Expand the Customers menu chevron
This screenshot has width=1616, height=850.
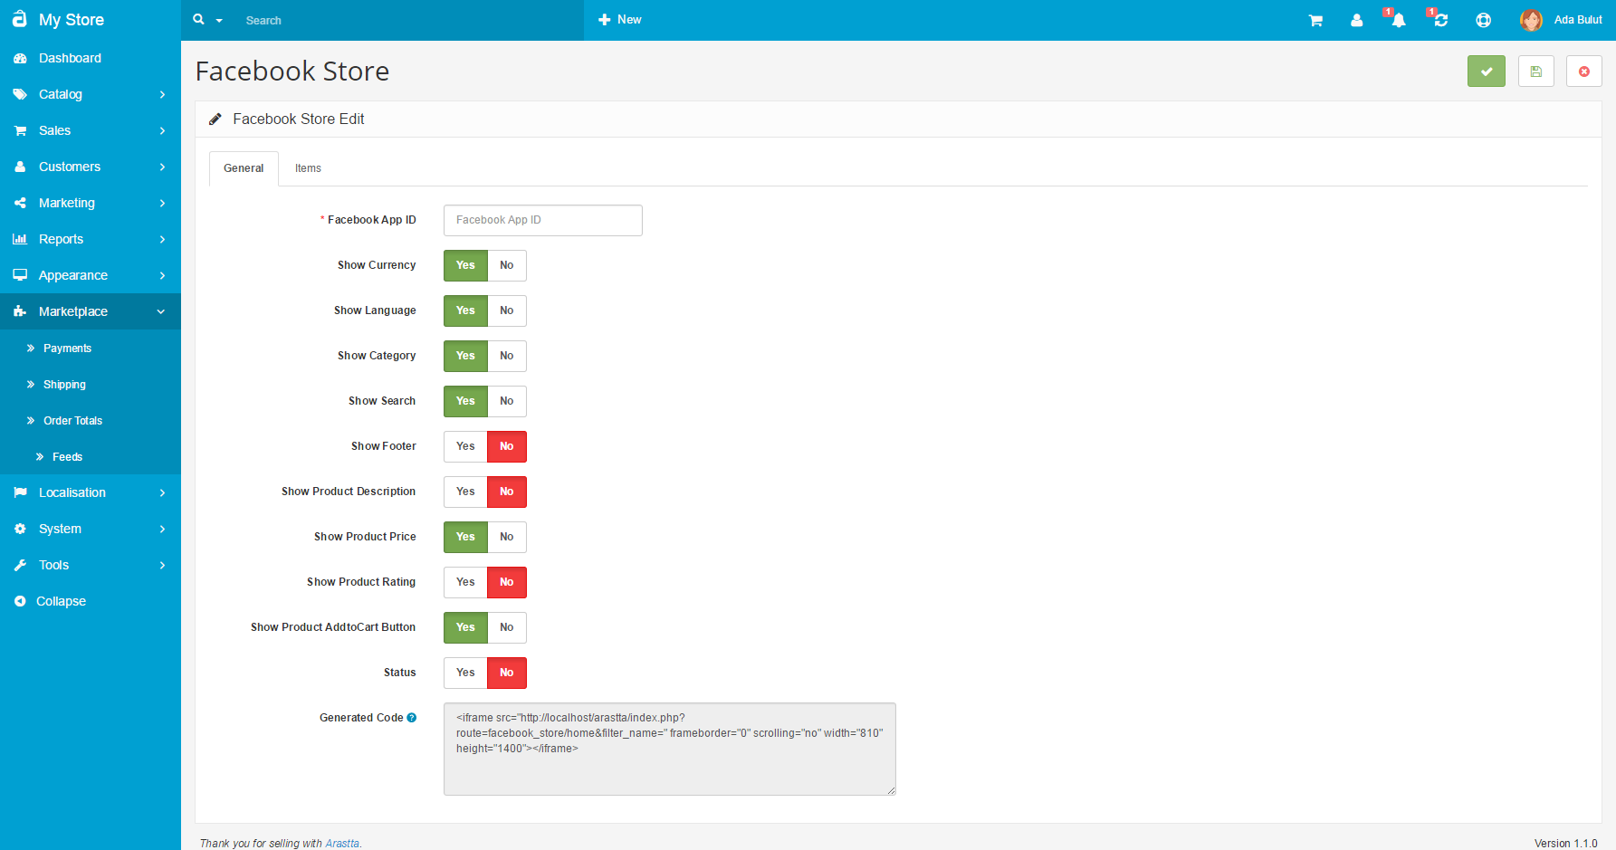pyautogui.click(x=162, y=167)
